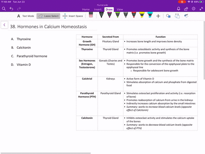Click the Hormone column header
Image resolution: width=205 pixels, height=154 pixels.
(x=87, y=37)
